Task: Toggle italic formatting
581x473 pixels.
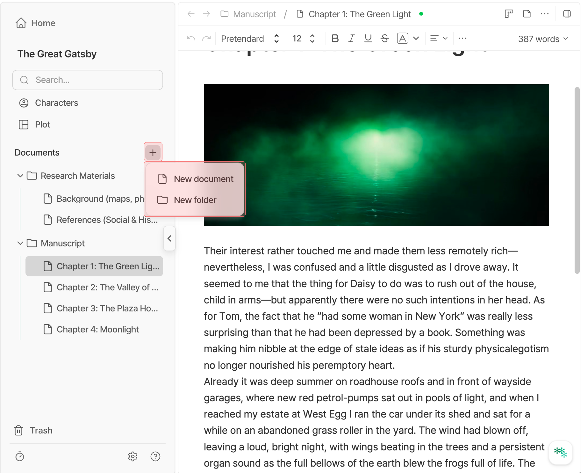Action: coord(351,39)
